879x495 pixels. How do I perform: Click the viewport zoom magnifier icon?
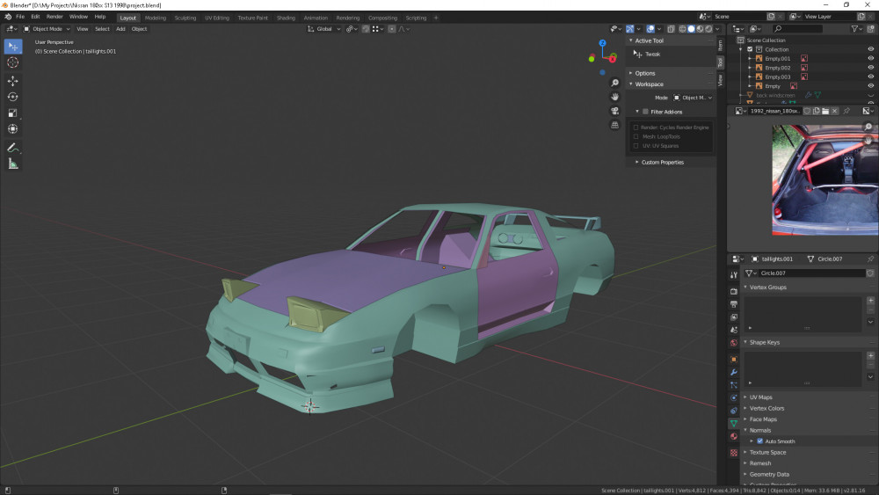[615, 83]
